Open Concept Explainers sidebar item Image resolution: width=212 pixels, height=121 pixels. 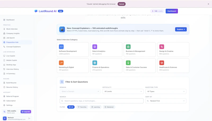point(14,47)
